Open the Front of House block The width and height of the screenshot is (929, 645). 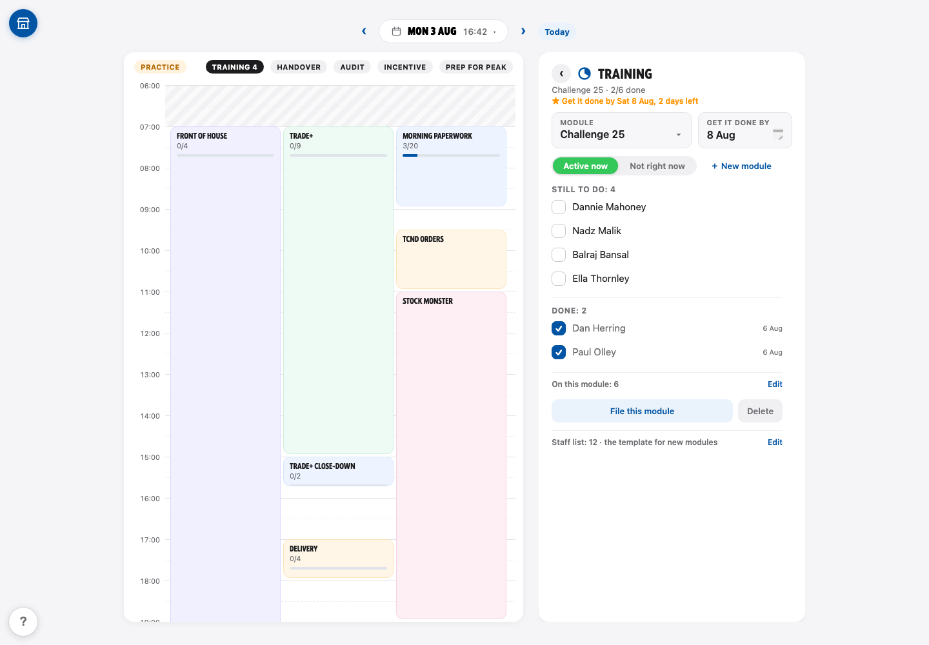tap(225, 374)
